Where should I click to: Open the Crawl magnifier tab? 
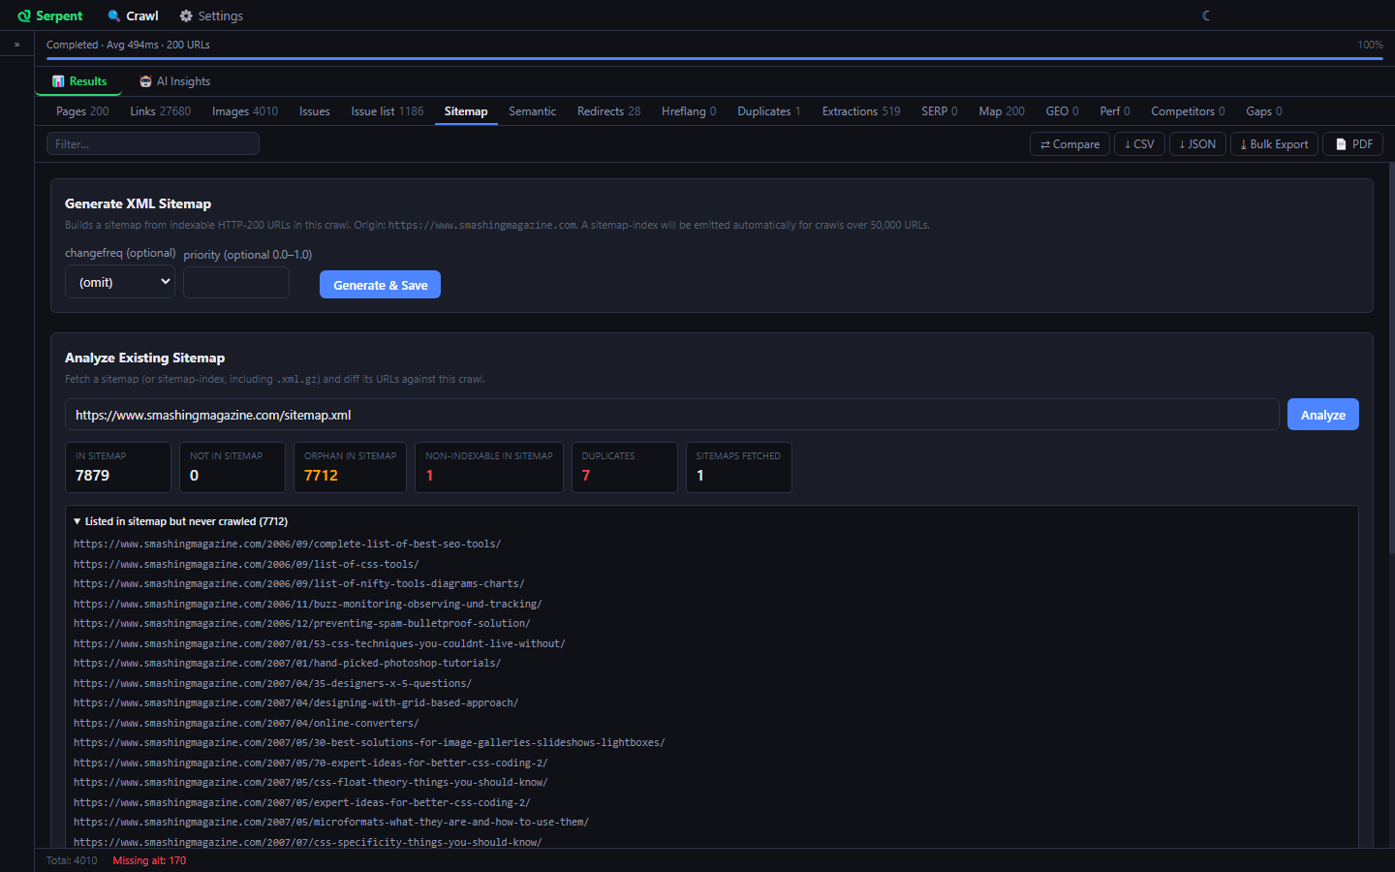(x=133, y=16)
